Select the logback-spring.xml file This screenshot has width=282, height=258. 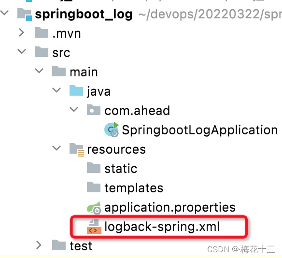point(153,227)
